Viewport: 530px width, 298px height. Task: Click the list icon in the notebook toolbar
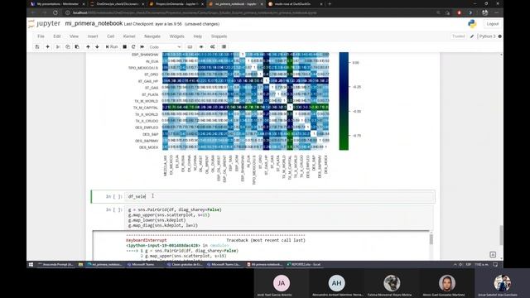(224, 47)
